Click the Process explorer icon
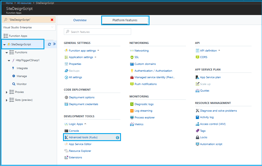 tap(132, 118)
